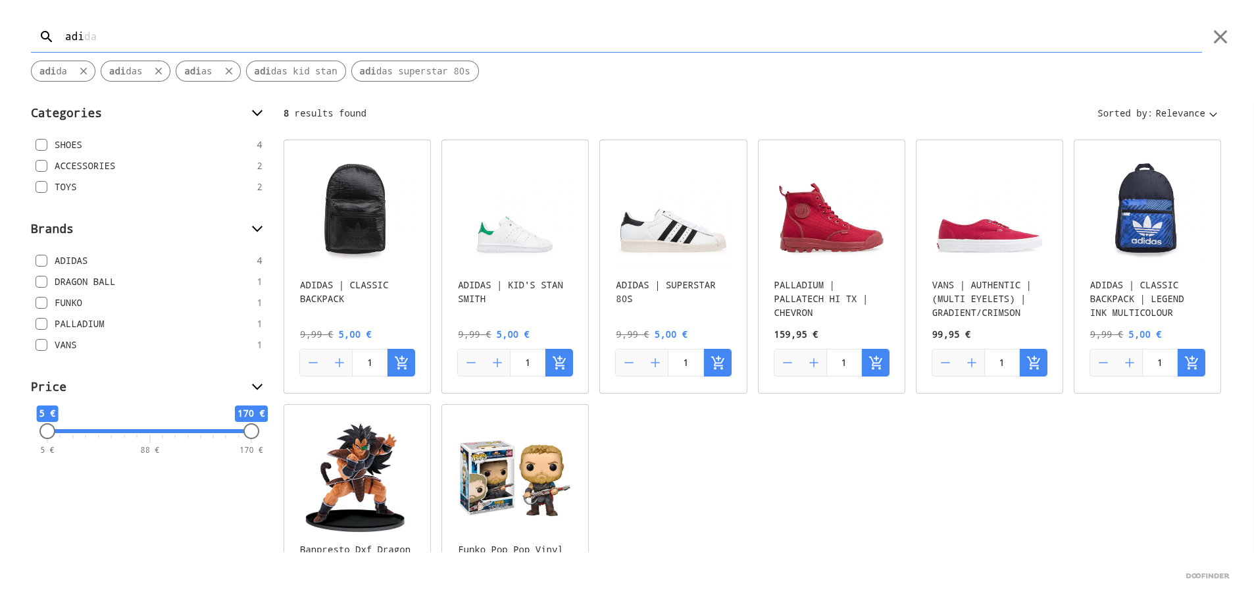
Task: Tick the Toys category checkbox
Action: 41,187
